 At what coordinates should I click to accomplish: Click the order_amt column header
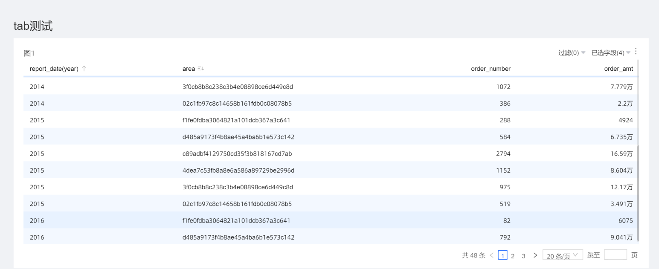(x=618, y=69)
